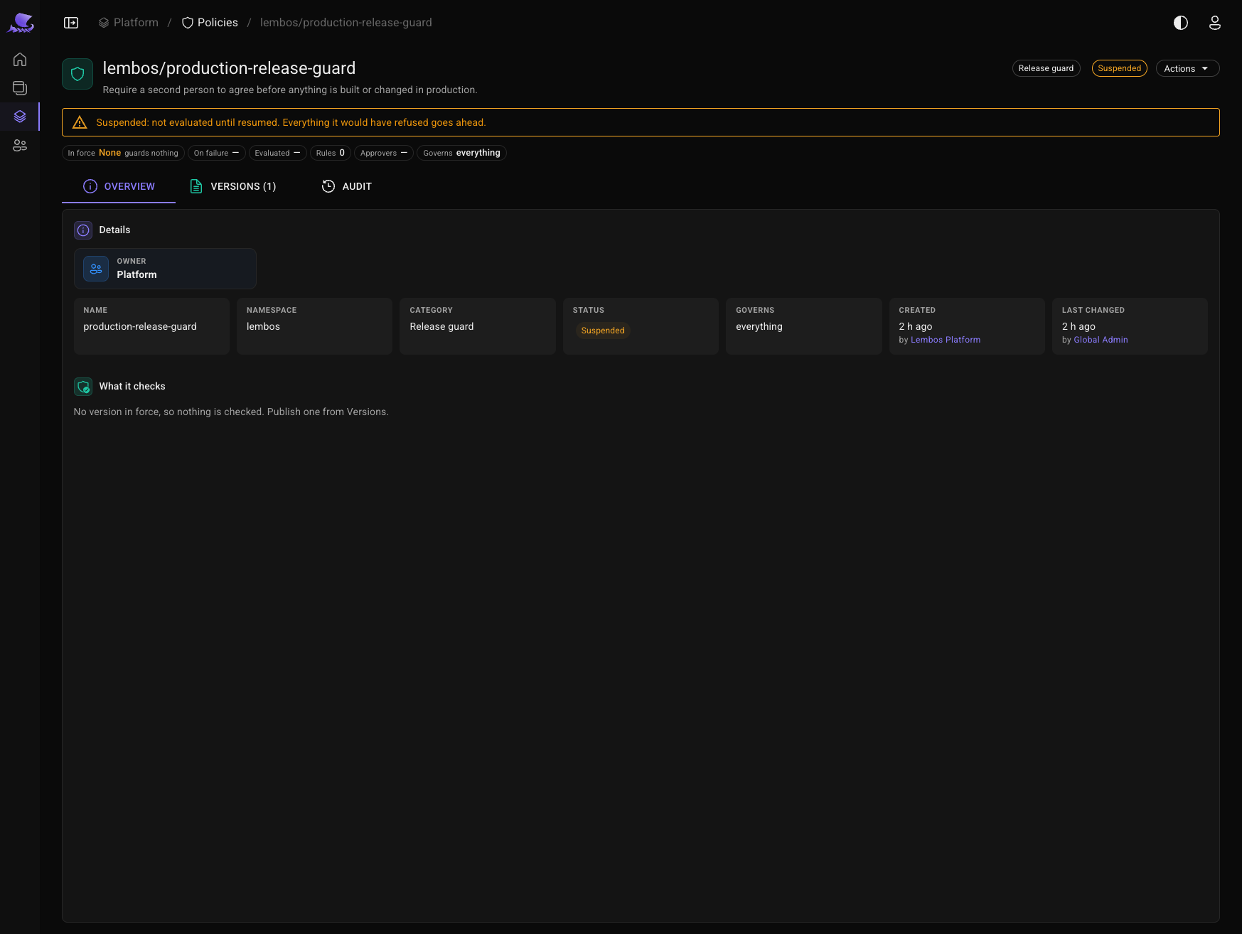Click the Lembos ship logo
This screenshot has height=934, width=1242.
pos(21,23)
